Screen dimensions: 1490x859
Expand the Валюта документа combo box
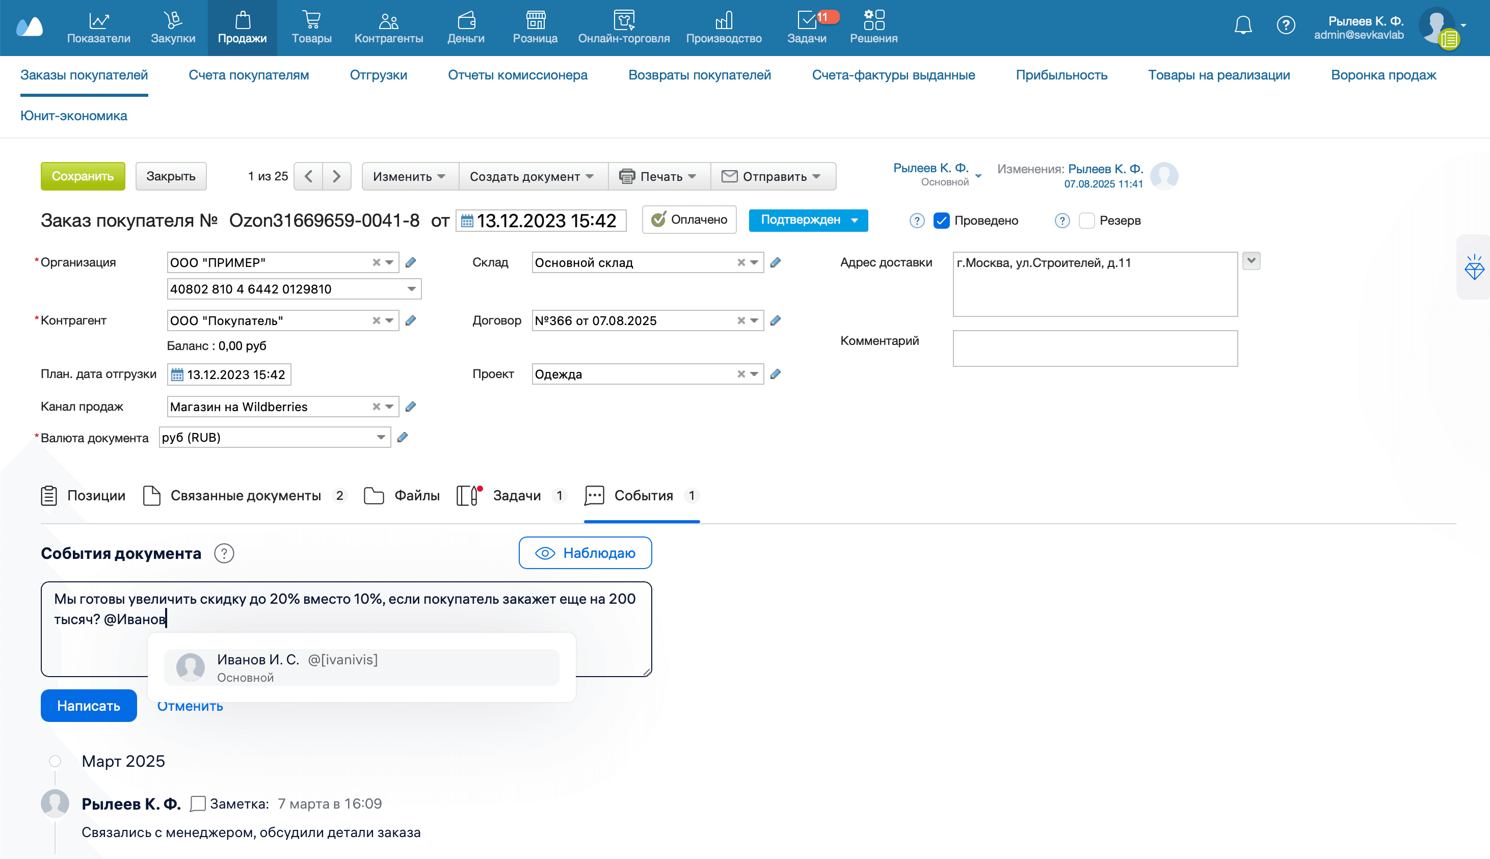(x=381, y=437)
